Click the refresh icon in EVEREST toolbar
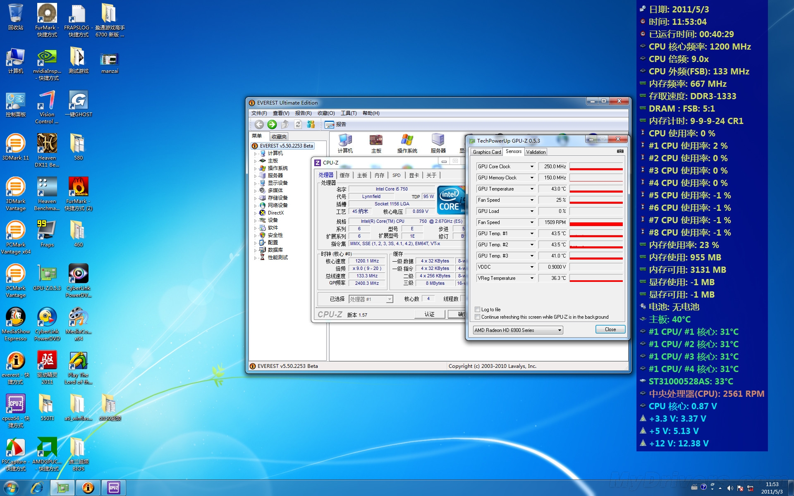The width and height of the screenshot is (794, 496). (298, 124)
